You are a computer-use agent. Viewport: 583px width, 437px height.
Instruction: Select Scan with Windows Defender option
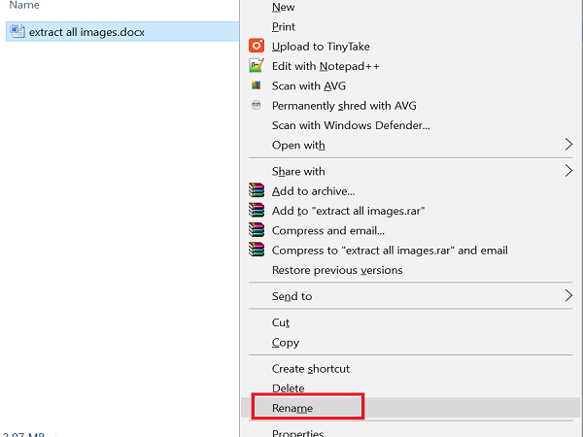pos(351,125)
